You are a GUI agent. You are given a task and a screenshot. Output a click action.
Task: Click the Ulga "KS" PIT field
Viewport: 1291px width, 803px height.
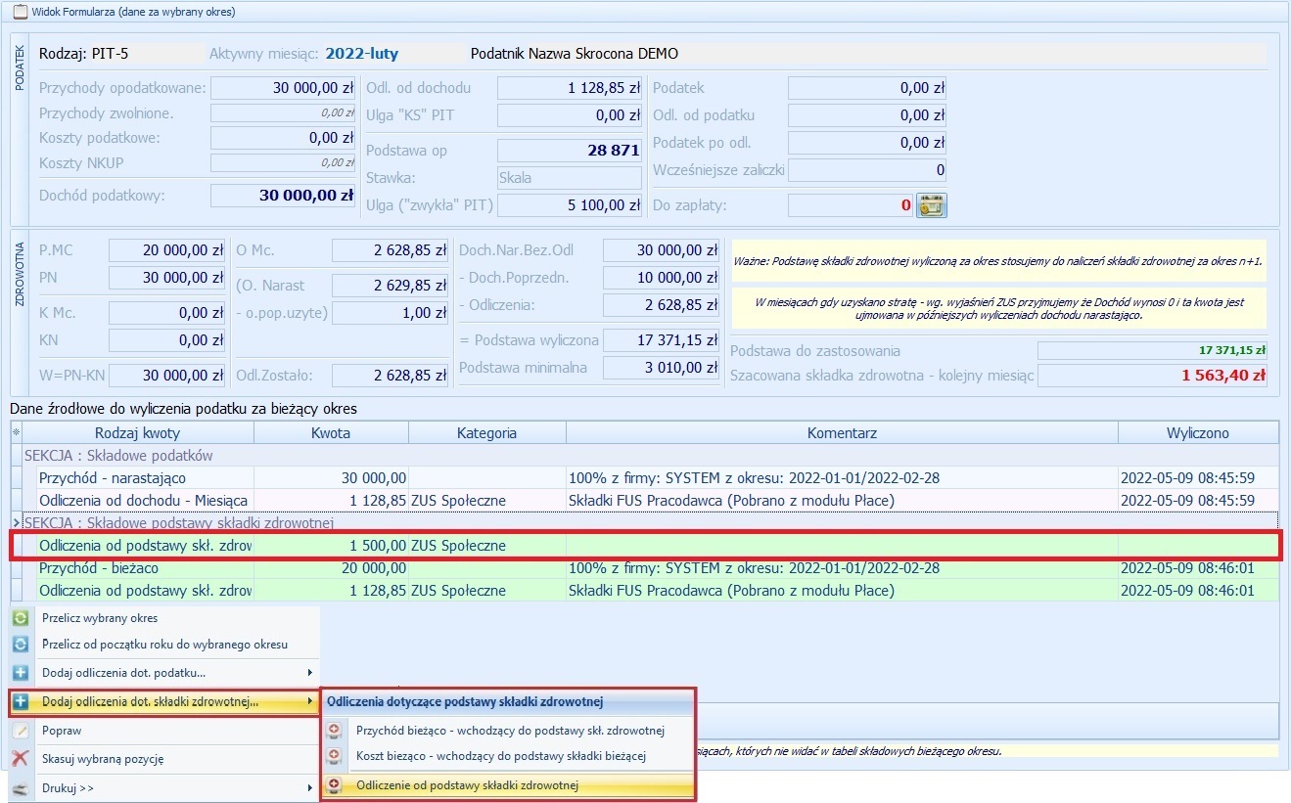click(571, 115)
